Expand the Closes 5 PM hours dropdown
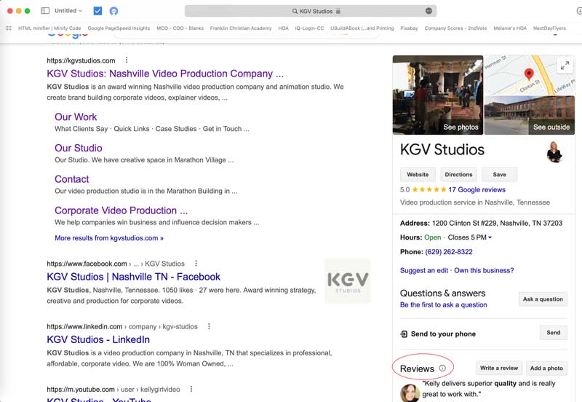The image size is (582, 402). (x=470, y=237)
